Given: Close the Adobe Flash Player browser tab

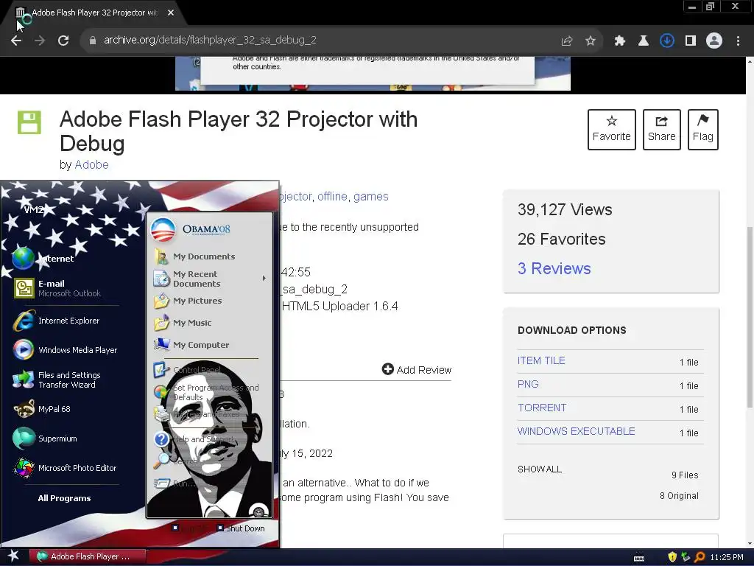Looking at the screenshot, I should pyautogui.click(x=171, y=13).
